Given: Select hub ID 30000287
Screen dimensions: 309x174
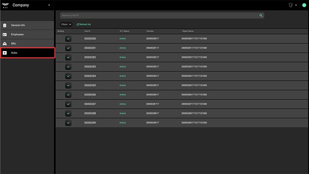Looking at the screenshot, I should 90,104.
